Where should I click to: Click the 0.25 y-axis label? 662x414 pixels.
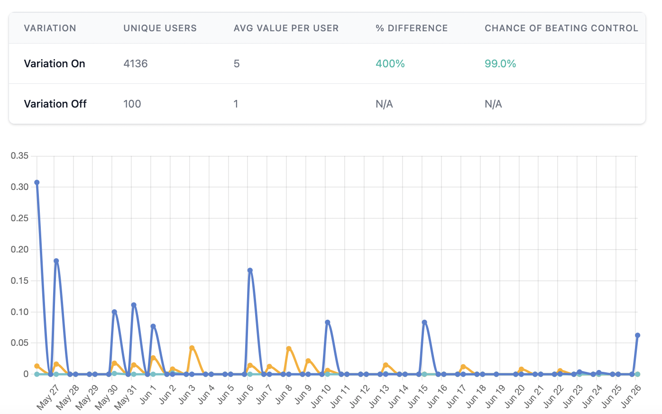pos(20,218)
